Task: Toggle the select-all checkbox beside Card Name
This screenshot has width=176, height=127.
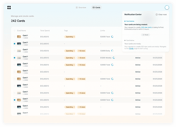Action: [x=14, y=31]
